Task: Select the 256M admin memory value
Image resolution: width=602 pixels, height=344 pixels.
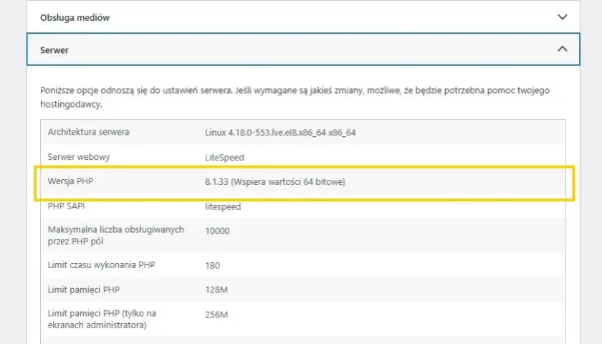Action: point(216,315)
